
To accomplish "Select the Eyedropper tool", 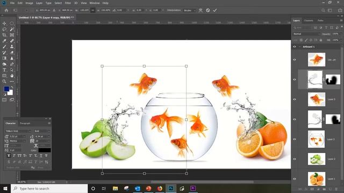I will (4, 41).
